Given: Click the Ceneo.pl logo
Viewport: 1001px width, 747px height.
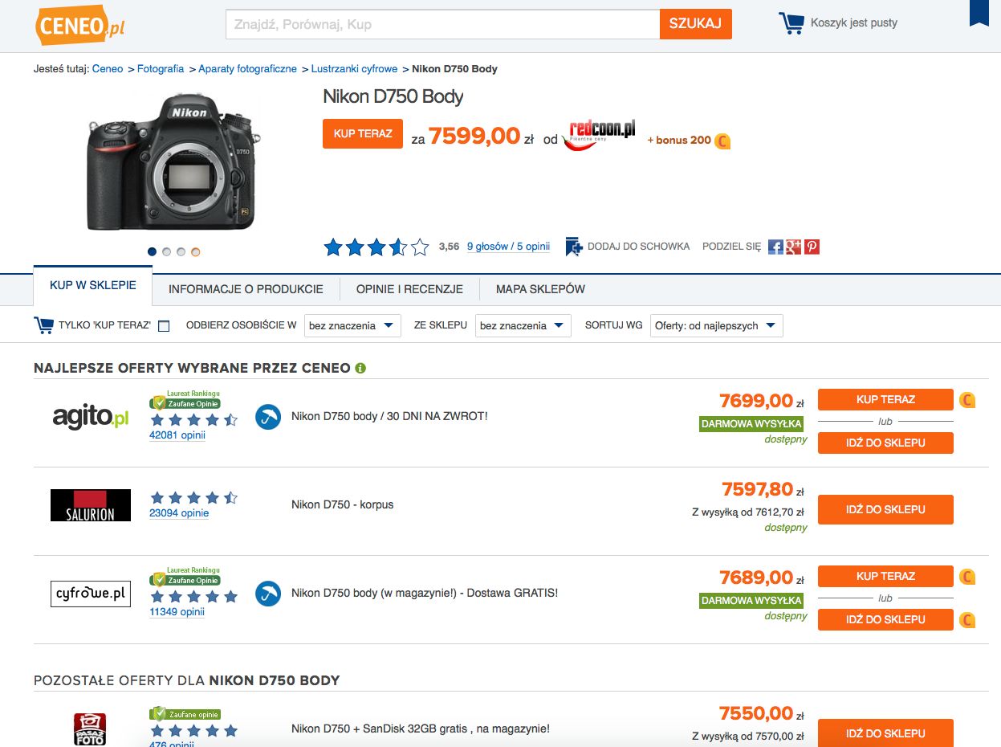Looking at the screenshot, I should click(80, 23).
